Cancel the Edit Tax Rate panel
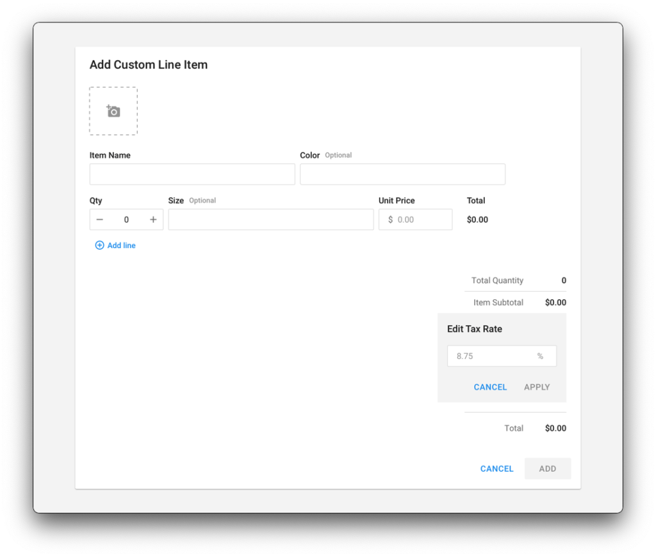 click(490, 387)
